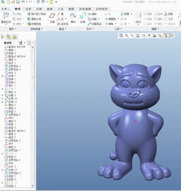Open the 拔模 (Draft) dropdown arrow
Viewport: 181px width, 191px height.
pyautogui.click(x=131, y=14)
